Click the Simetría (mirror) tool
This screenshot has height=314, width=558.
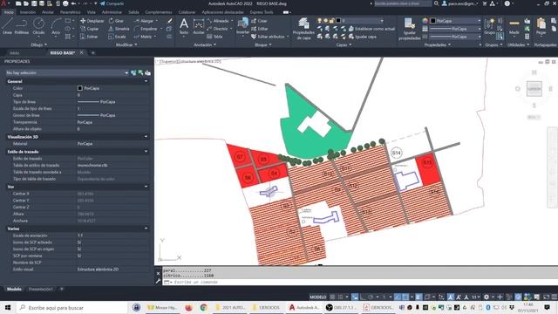[119, 29]
